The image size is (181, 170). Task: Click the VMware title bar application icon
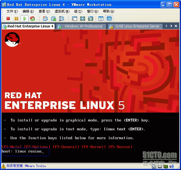point(4,5)
